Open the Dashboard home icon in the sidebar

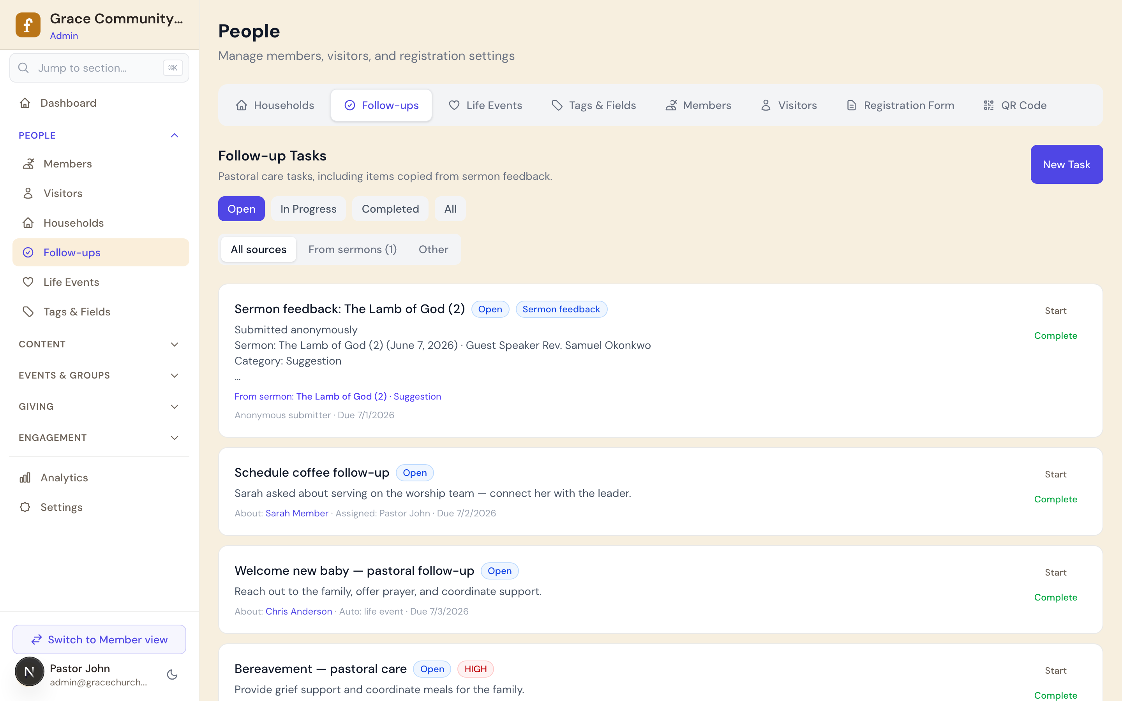click(x=25, y=103)
